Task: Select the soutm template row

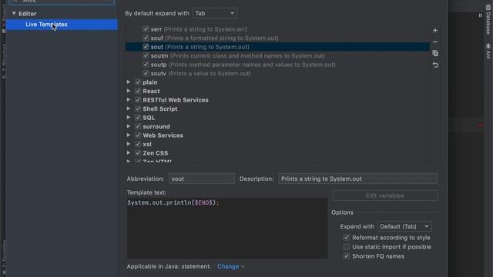Action: point(277,55)
